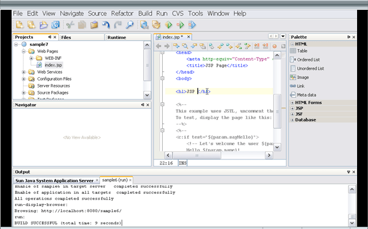
Task: Click the Save All floppy disks icon
Action: pos(56,25)
